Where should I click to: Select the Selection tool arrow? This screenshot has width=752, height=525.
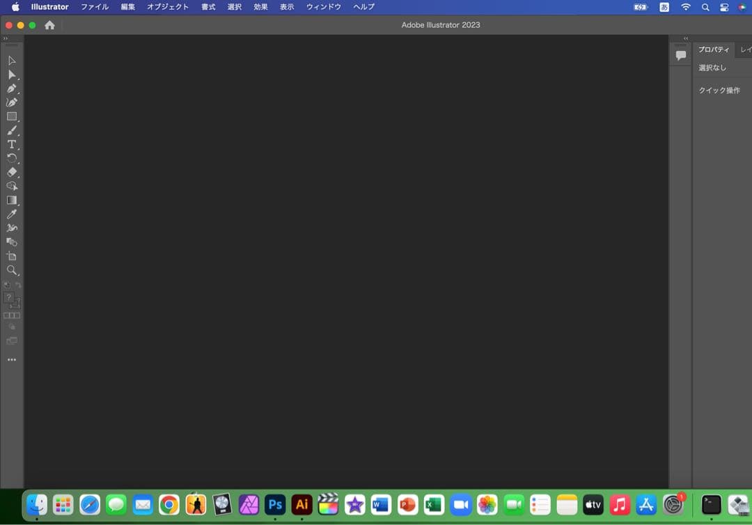point(11,61)
